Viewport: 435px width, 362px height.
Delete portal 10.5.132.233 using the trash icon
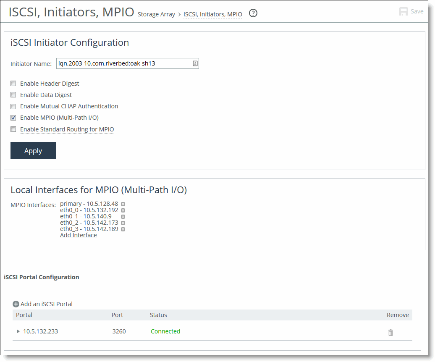(x=390, y=332)
